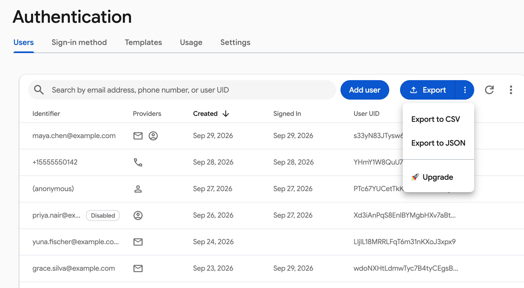The height and width of the screenshot is (288, 524).
Task: Switch to the Users tab
Action: [x=24, y=42]
